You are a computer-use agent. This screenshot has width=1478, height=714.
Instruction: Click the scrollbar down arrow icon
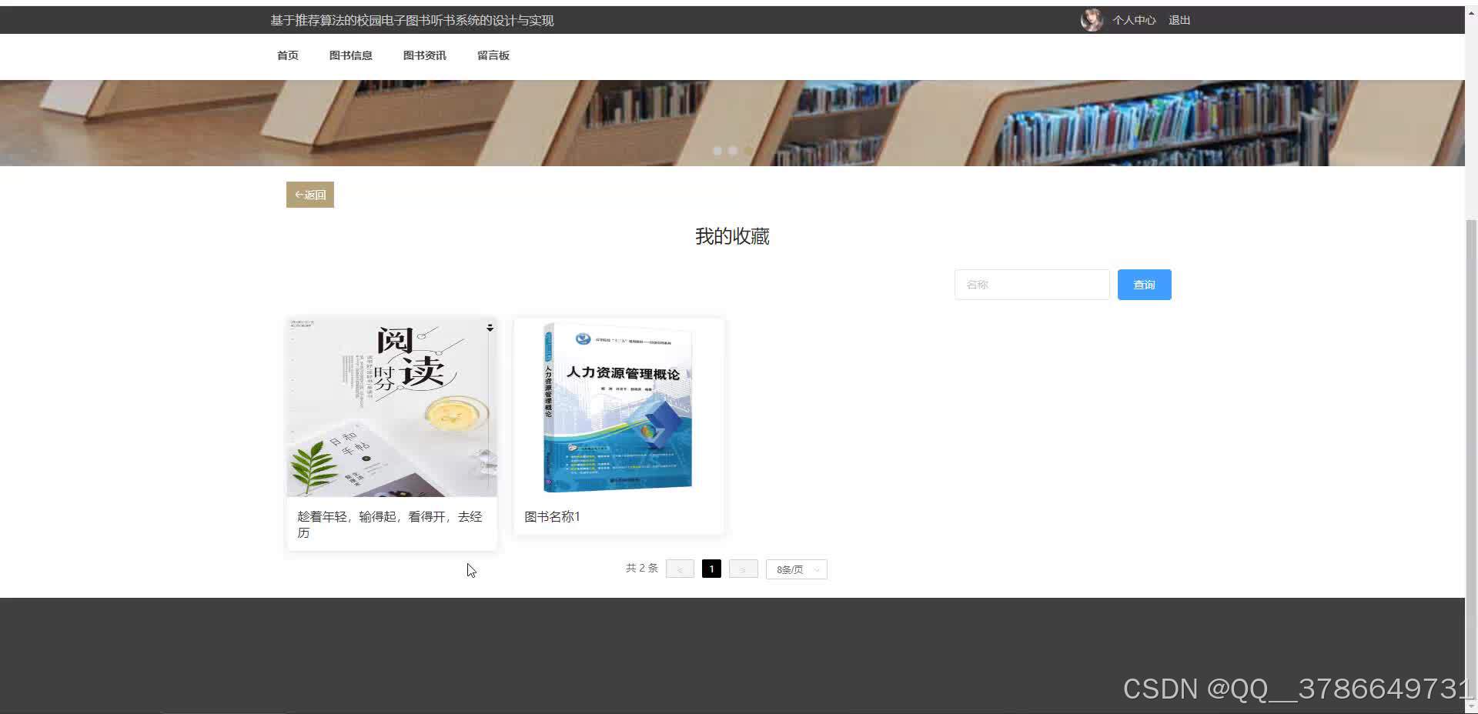click(x=1472, y=705)
